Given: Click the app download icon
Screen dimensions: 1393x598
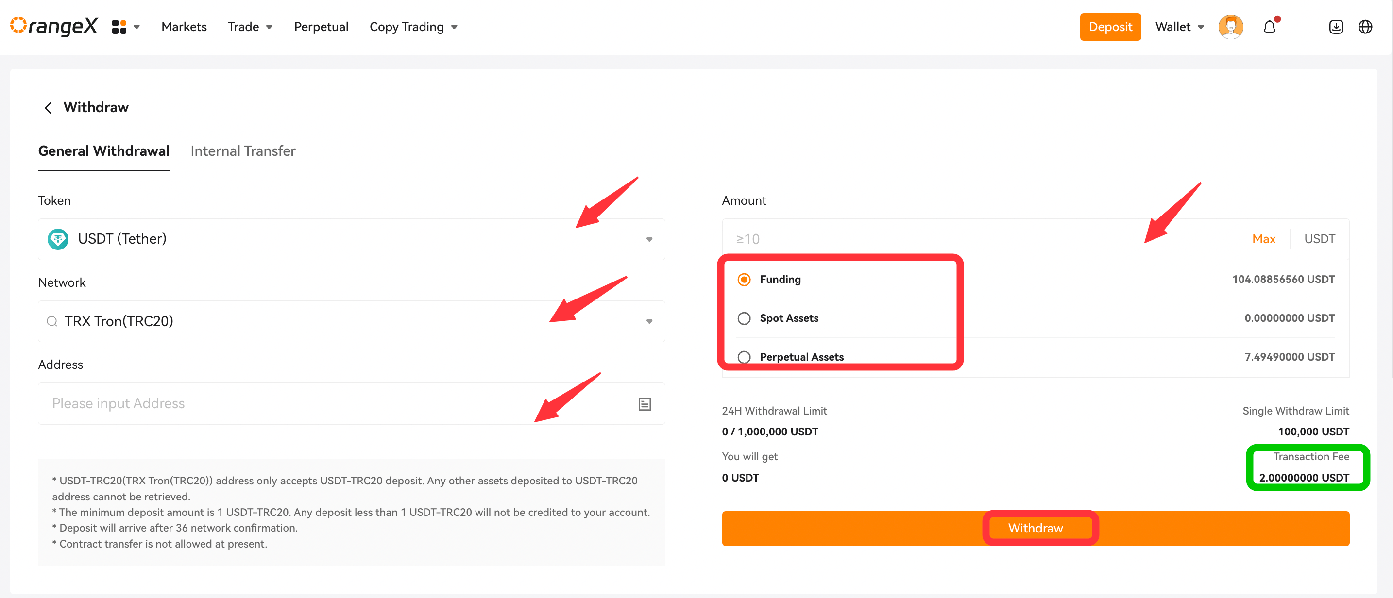Looking at the screenshot, I should (1336, 27).
